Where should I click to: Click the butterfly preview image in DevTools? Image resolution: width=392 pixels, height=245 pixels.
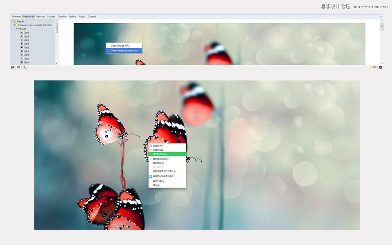click(219, 44)
